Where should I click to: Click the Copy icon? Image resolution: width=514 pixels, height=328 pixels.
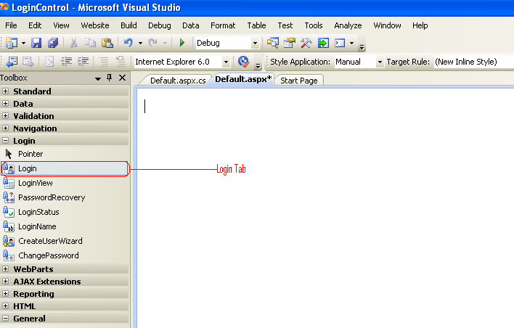pos(90,43)
